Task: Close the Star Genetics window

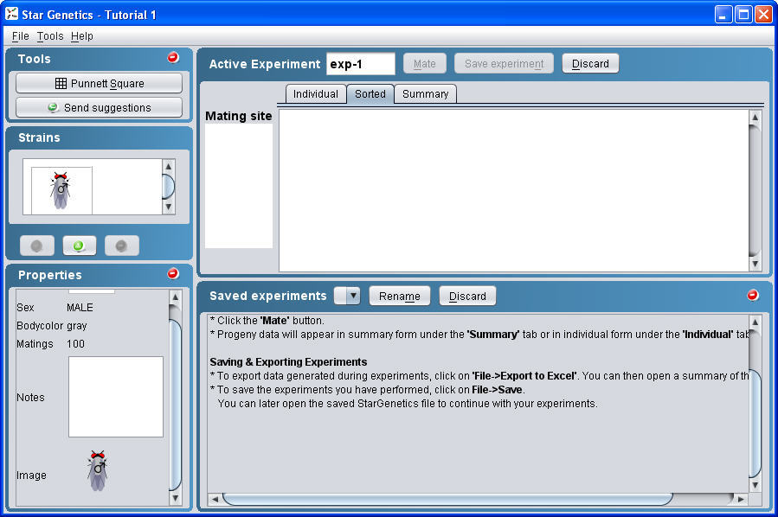Action: tap(763, 14)
